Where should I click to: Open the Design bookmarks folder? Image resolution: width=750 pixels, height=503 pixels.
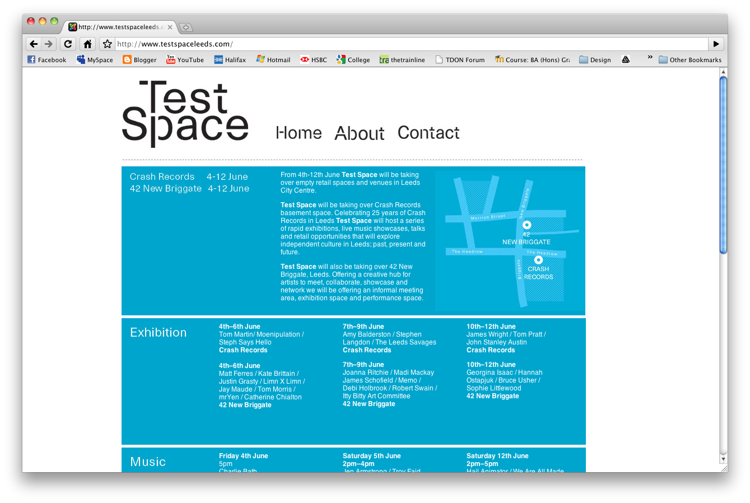(595, 59)
